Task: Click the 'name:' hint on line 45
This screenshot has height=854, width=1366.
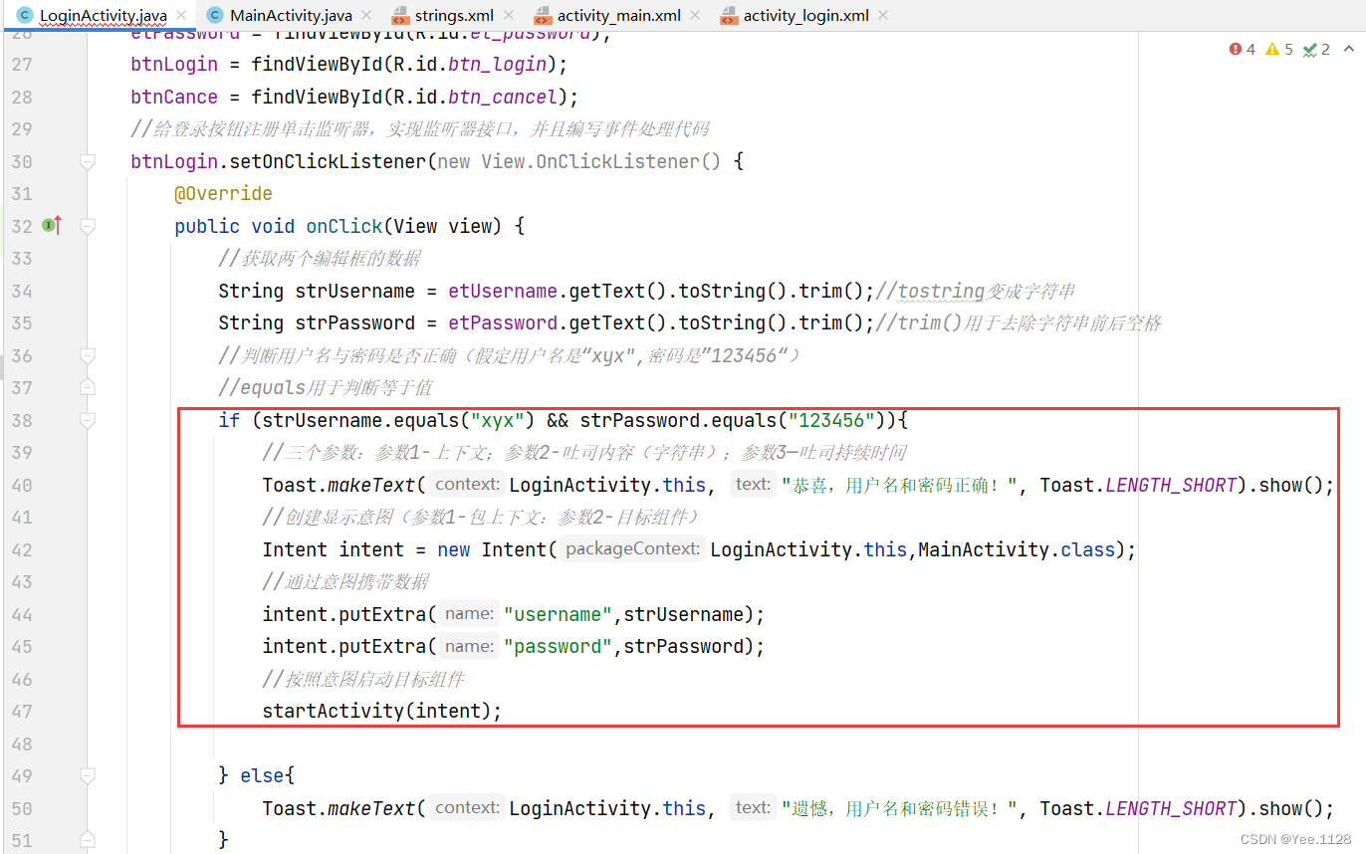Action: (x=469, y=646)
